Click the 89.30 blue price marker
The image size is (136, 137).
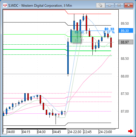pyautogui.click(x=126, y=31)
